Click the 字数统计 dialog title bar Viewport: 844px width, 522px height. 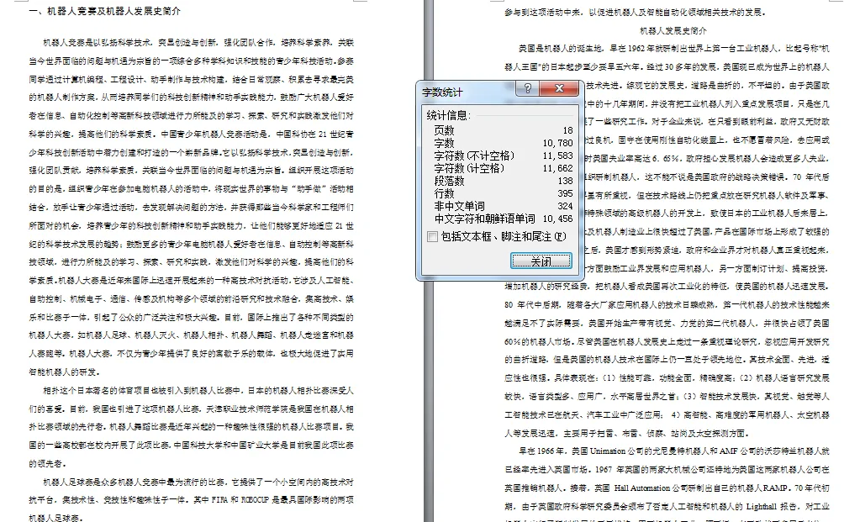click(471, 91)
